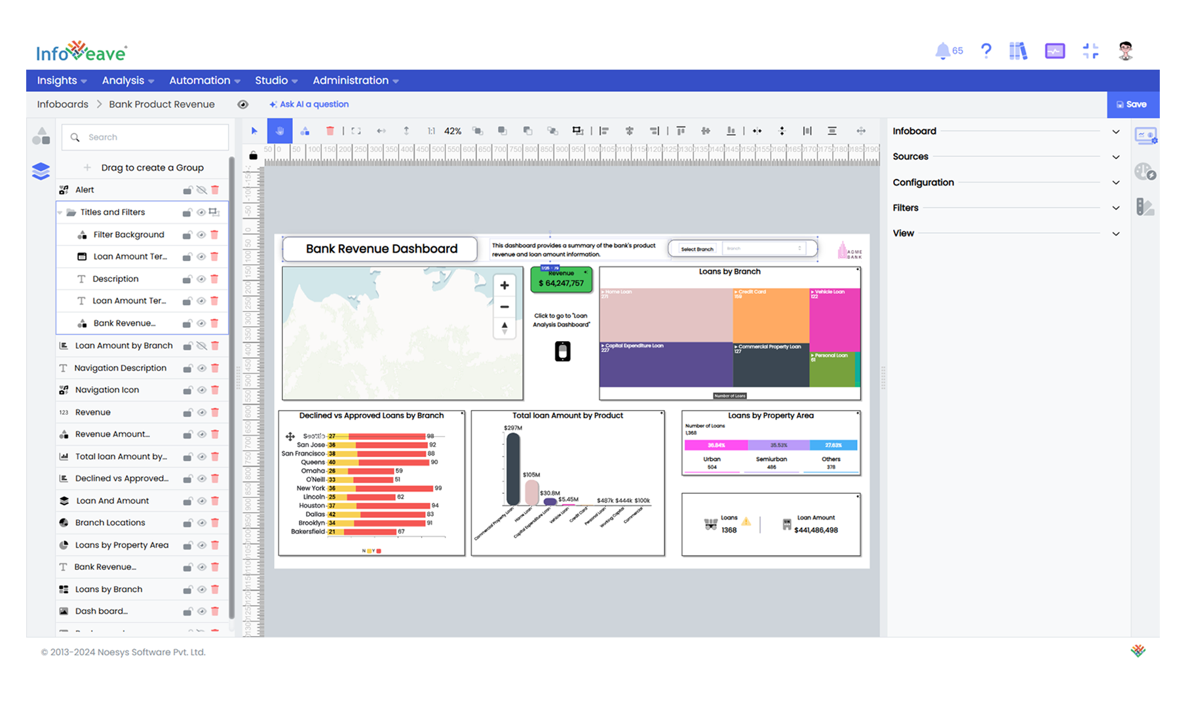
Task: Activate the hand pan tool
Action: point(280,131)
